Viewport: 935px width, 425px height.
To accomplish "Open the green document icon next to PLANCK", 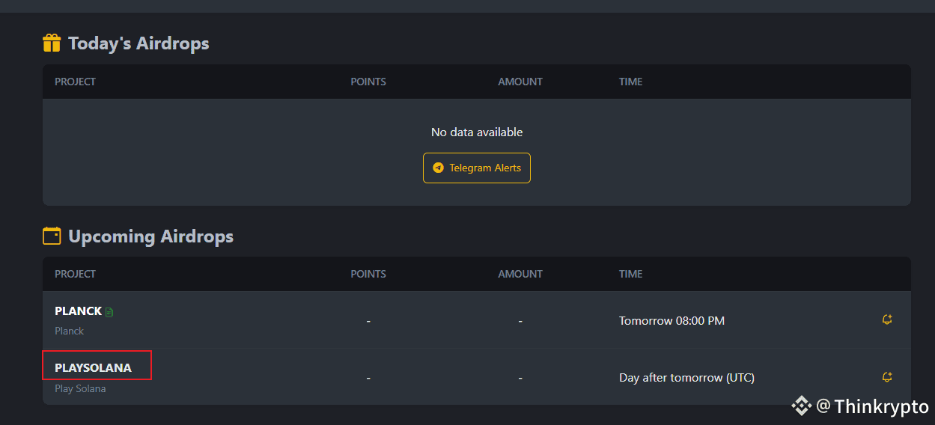I will point(109,312).
